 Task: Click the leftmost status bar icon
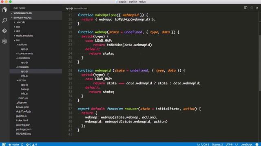(4, 144)
